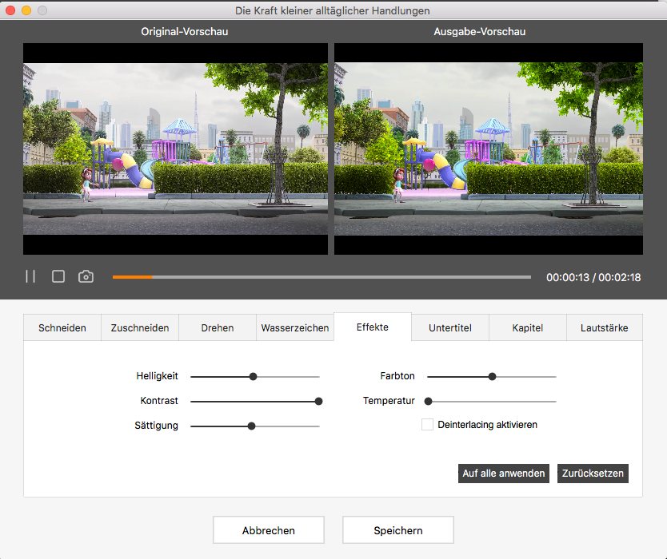Open the Kapitel tab

(527, 327)
